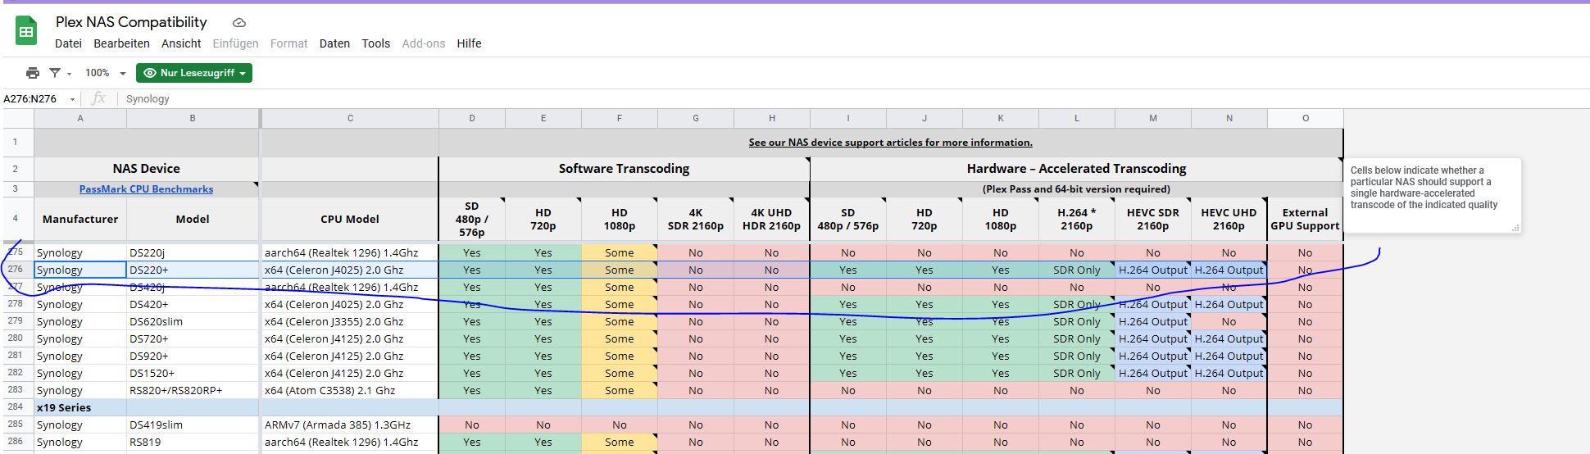
Task: Click the HEVC UHD 2160p column header
Action: tap(1229, 219)
